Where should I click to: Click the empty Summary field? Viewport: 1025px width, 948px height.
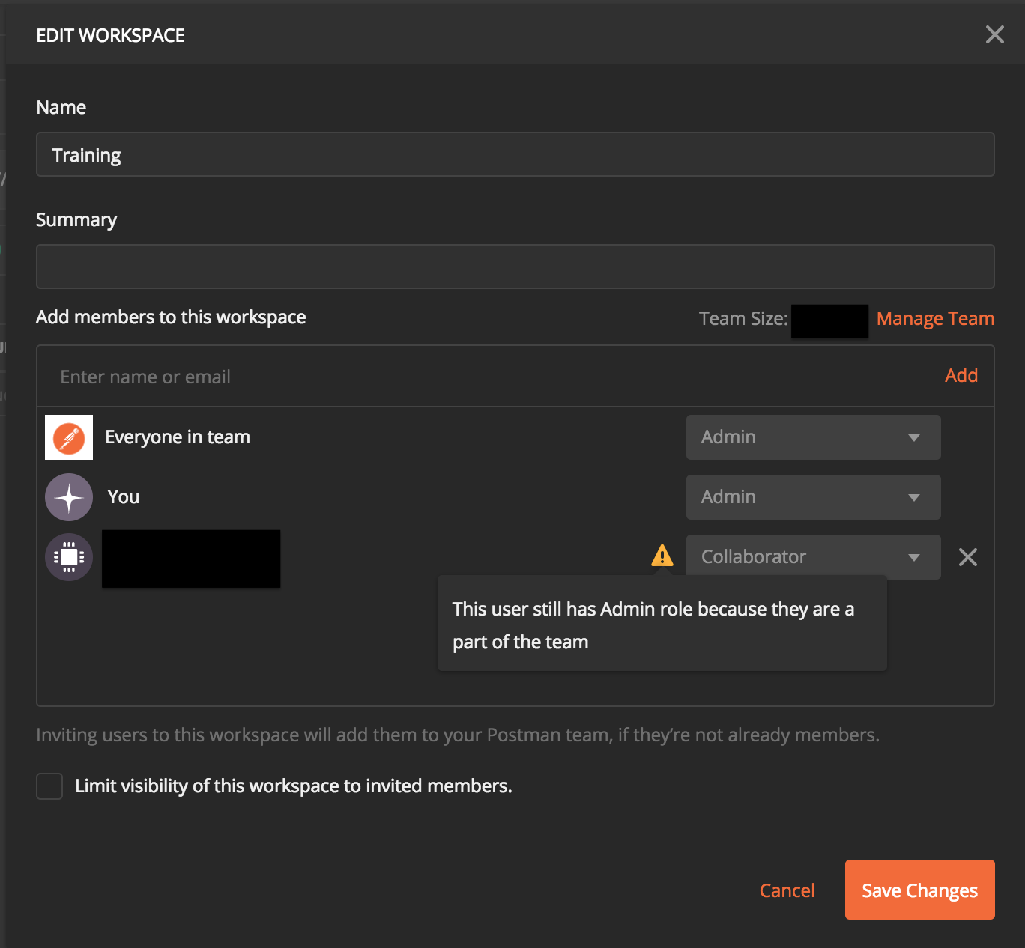click(515, 266)
